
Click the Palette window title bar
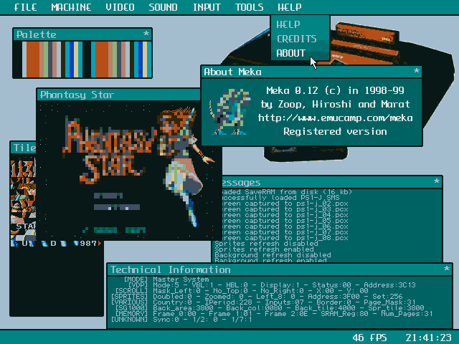[x=82, y=34]
